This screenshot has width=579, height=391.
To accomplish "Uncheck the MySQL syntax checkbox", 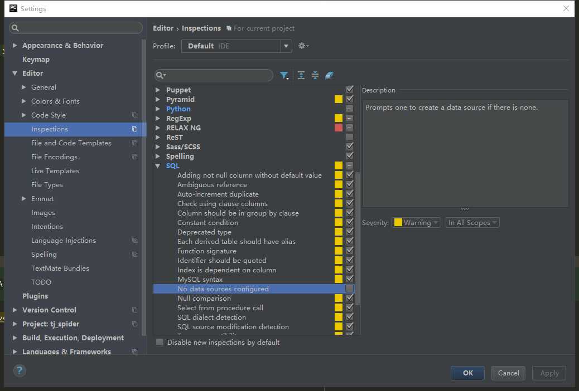I will [349, 279].
